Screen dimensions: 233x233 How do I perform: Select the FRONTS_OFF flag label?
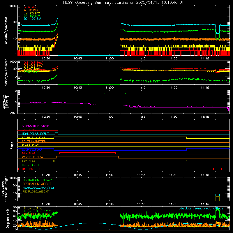(31, 165)
